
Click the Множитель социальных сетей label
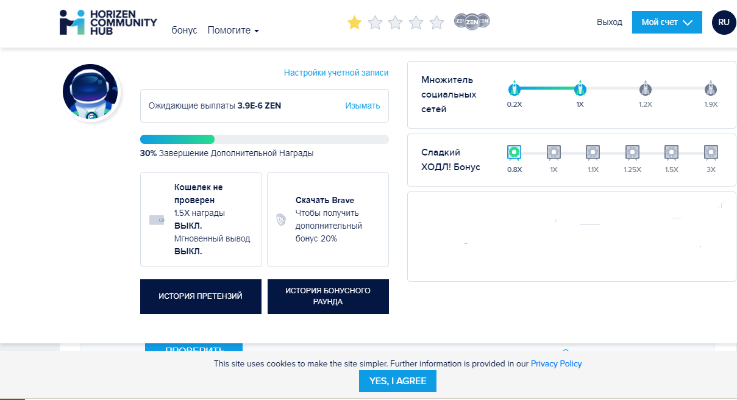click(x=449, y=95)
